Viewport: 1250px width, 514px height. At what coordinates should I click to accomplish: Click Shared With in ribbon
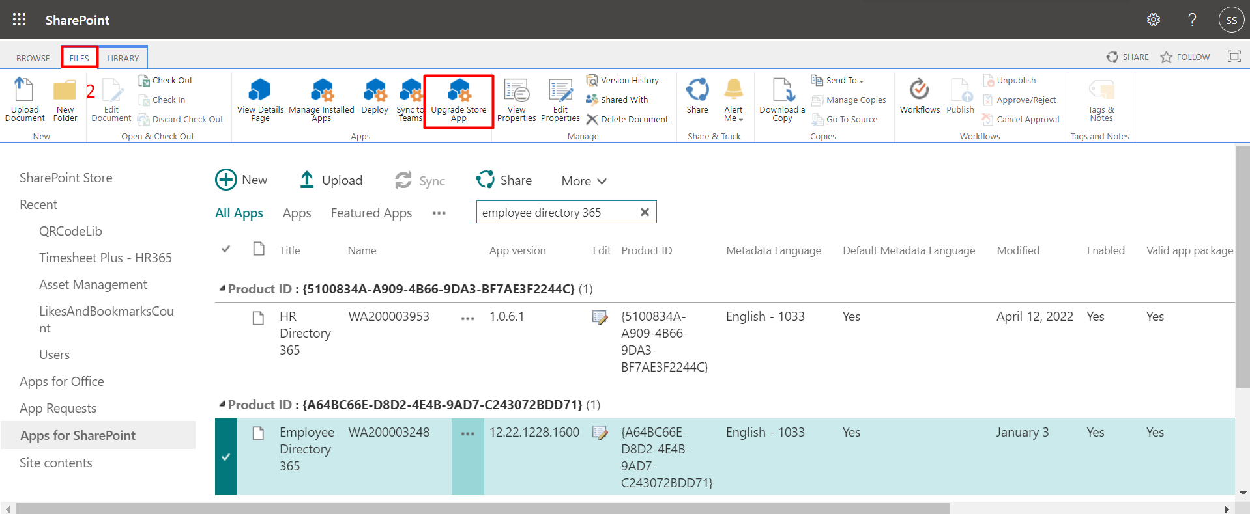617,100
